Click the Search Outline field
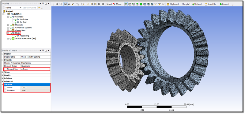245x114 pixels. [x=29, y=8]
